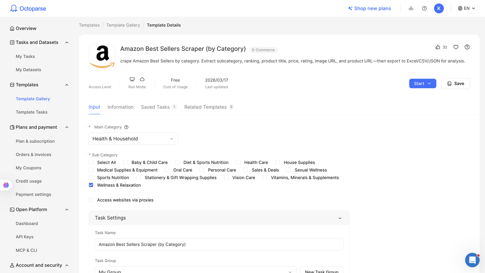The image size is (485, 273).
Task: Collapse the Task Settings section
Action: pyautogui.click(x=340, y=218)
